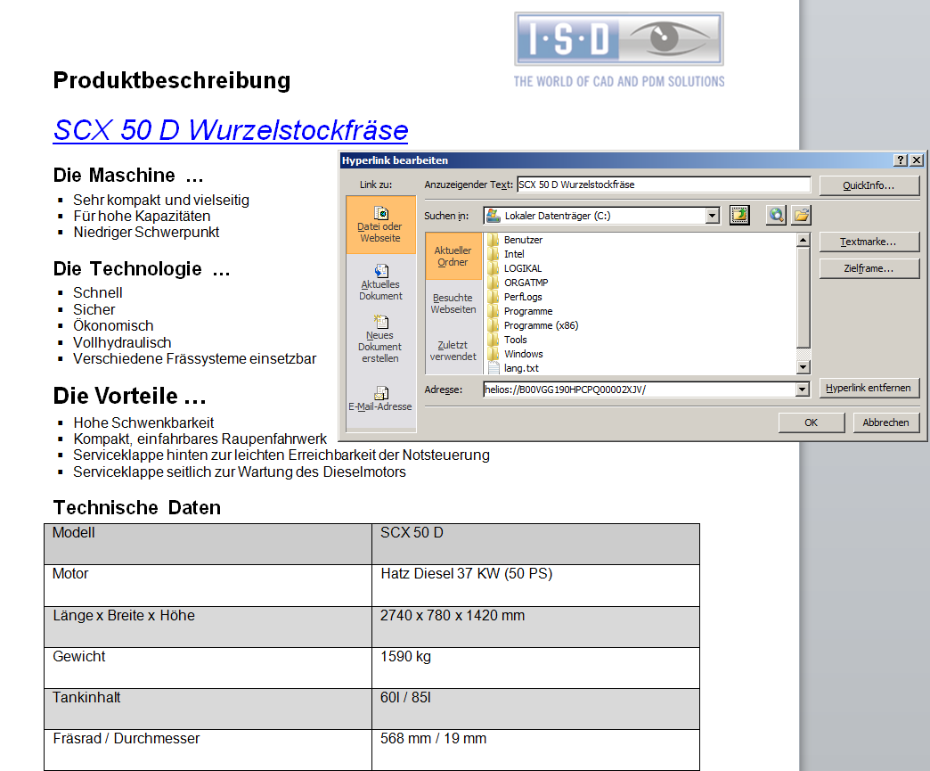Click bullet 'Niedriger Schwerpunkt'

(146, 232)
